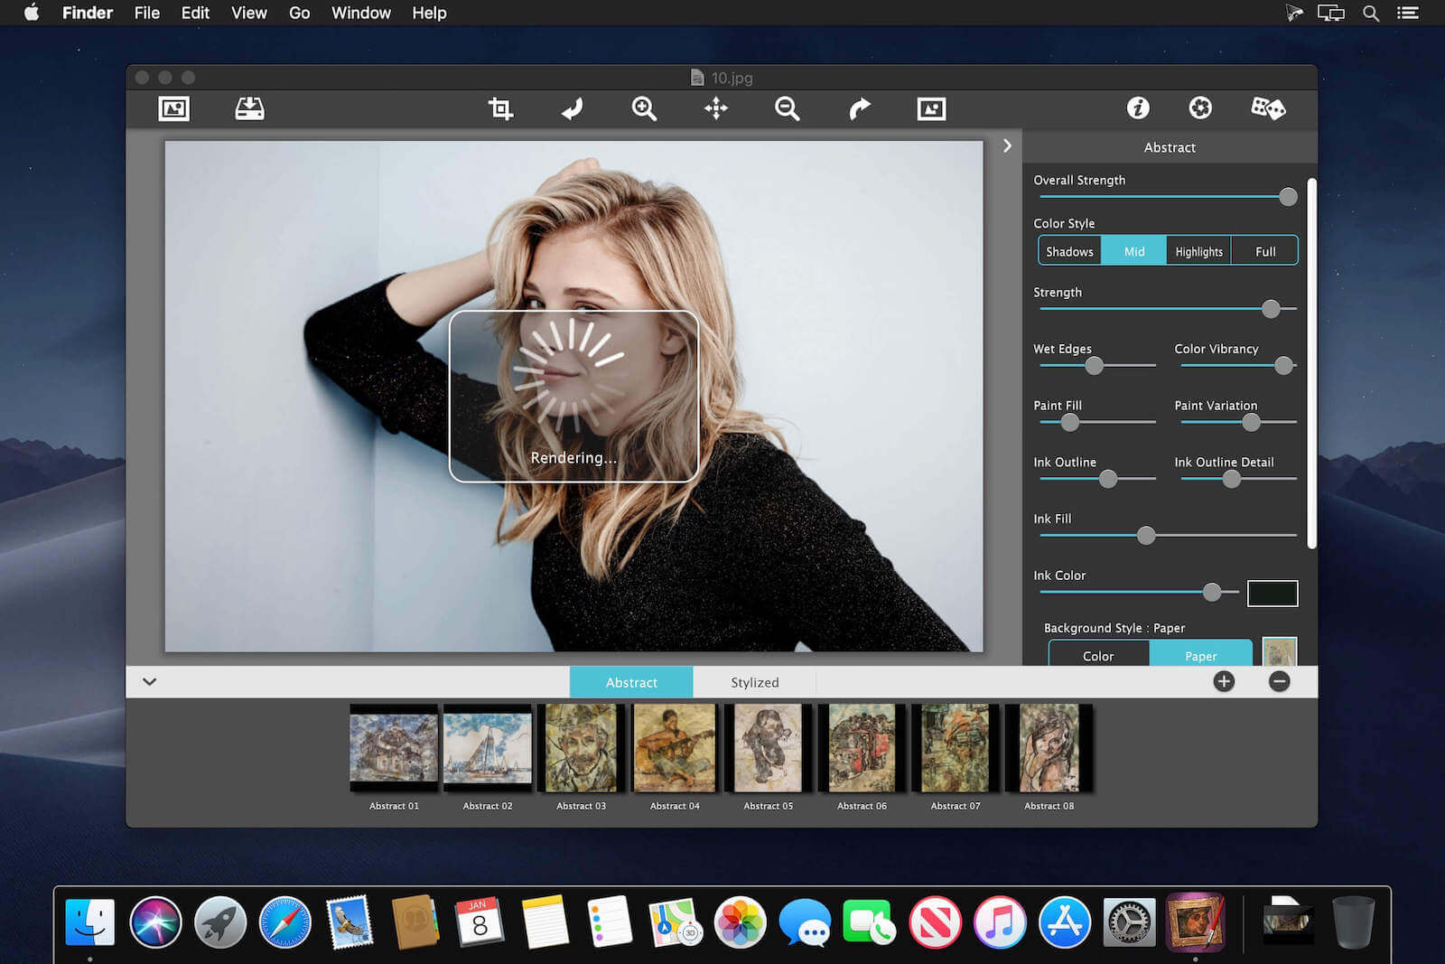The height and width of the screenshot is (964, 1445).
Task: Click the random dice icon
Action: tap(1267, 108)
